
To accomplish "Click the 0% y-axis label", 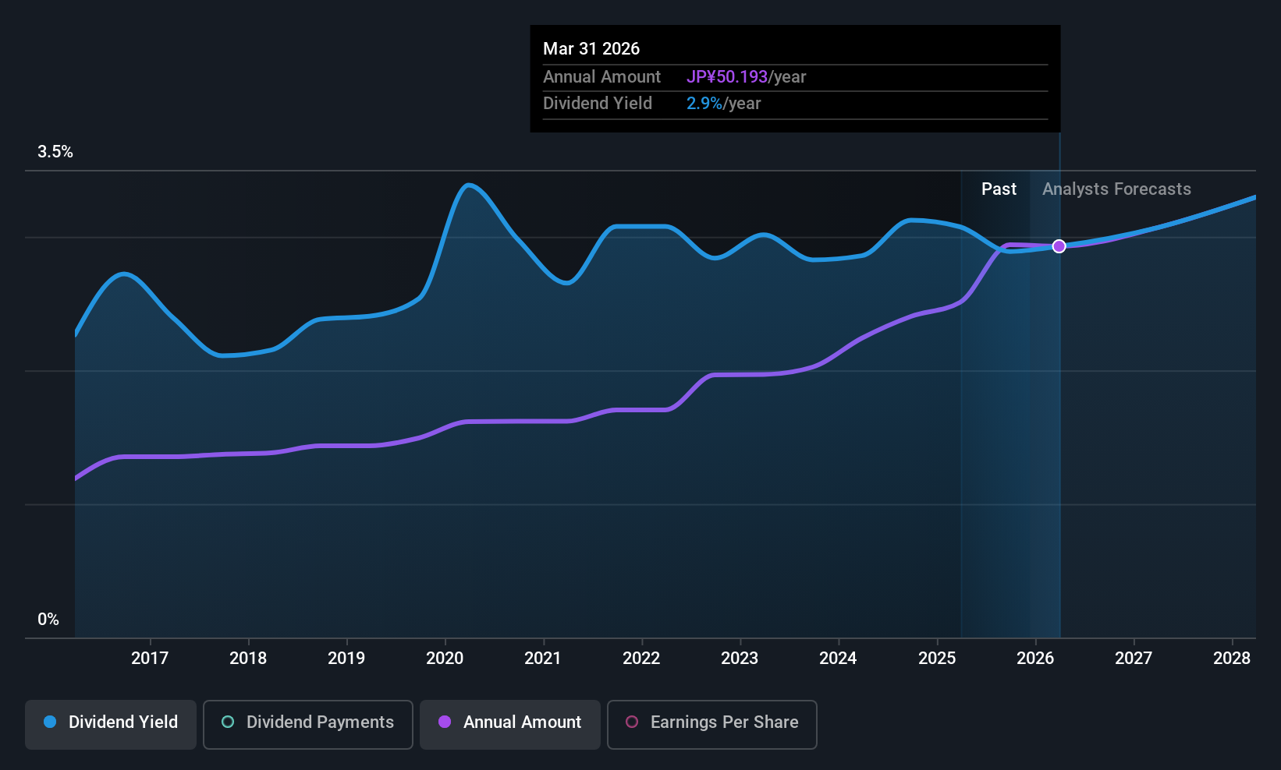I will coord(48,620).
